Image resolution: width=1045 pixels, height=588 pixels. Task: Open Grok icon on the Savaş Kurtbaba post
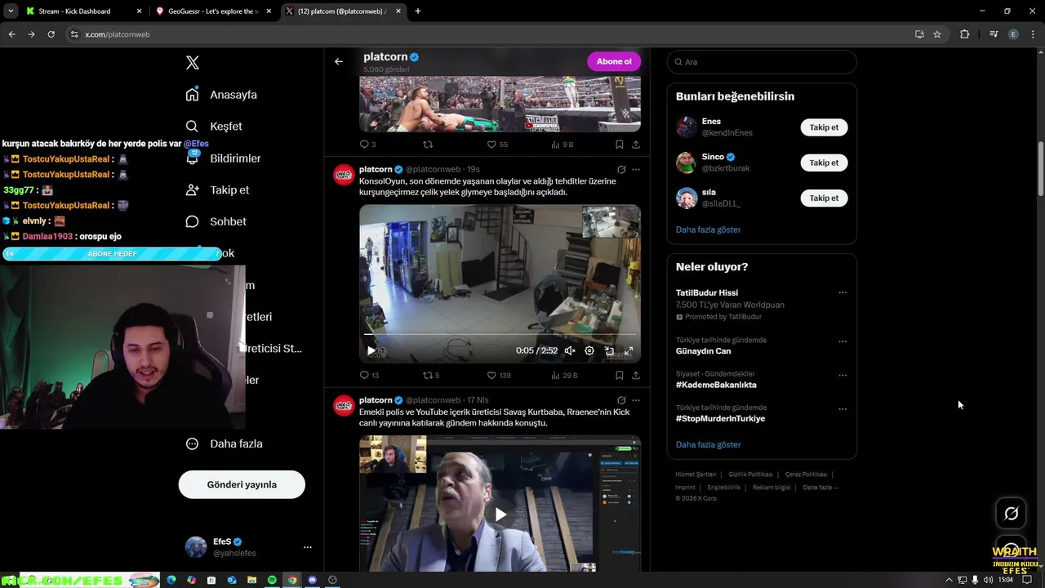(621, 401)
